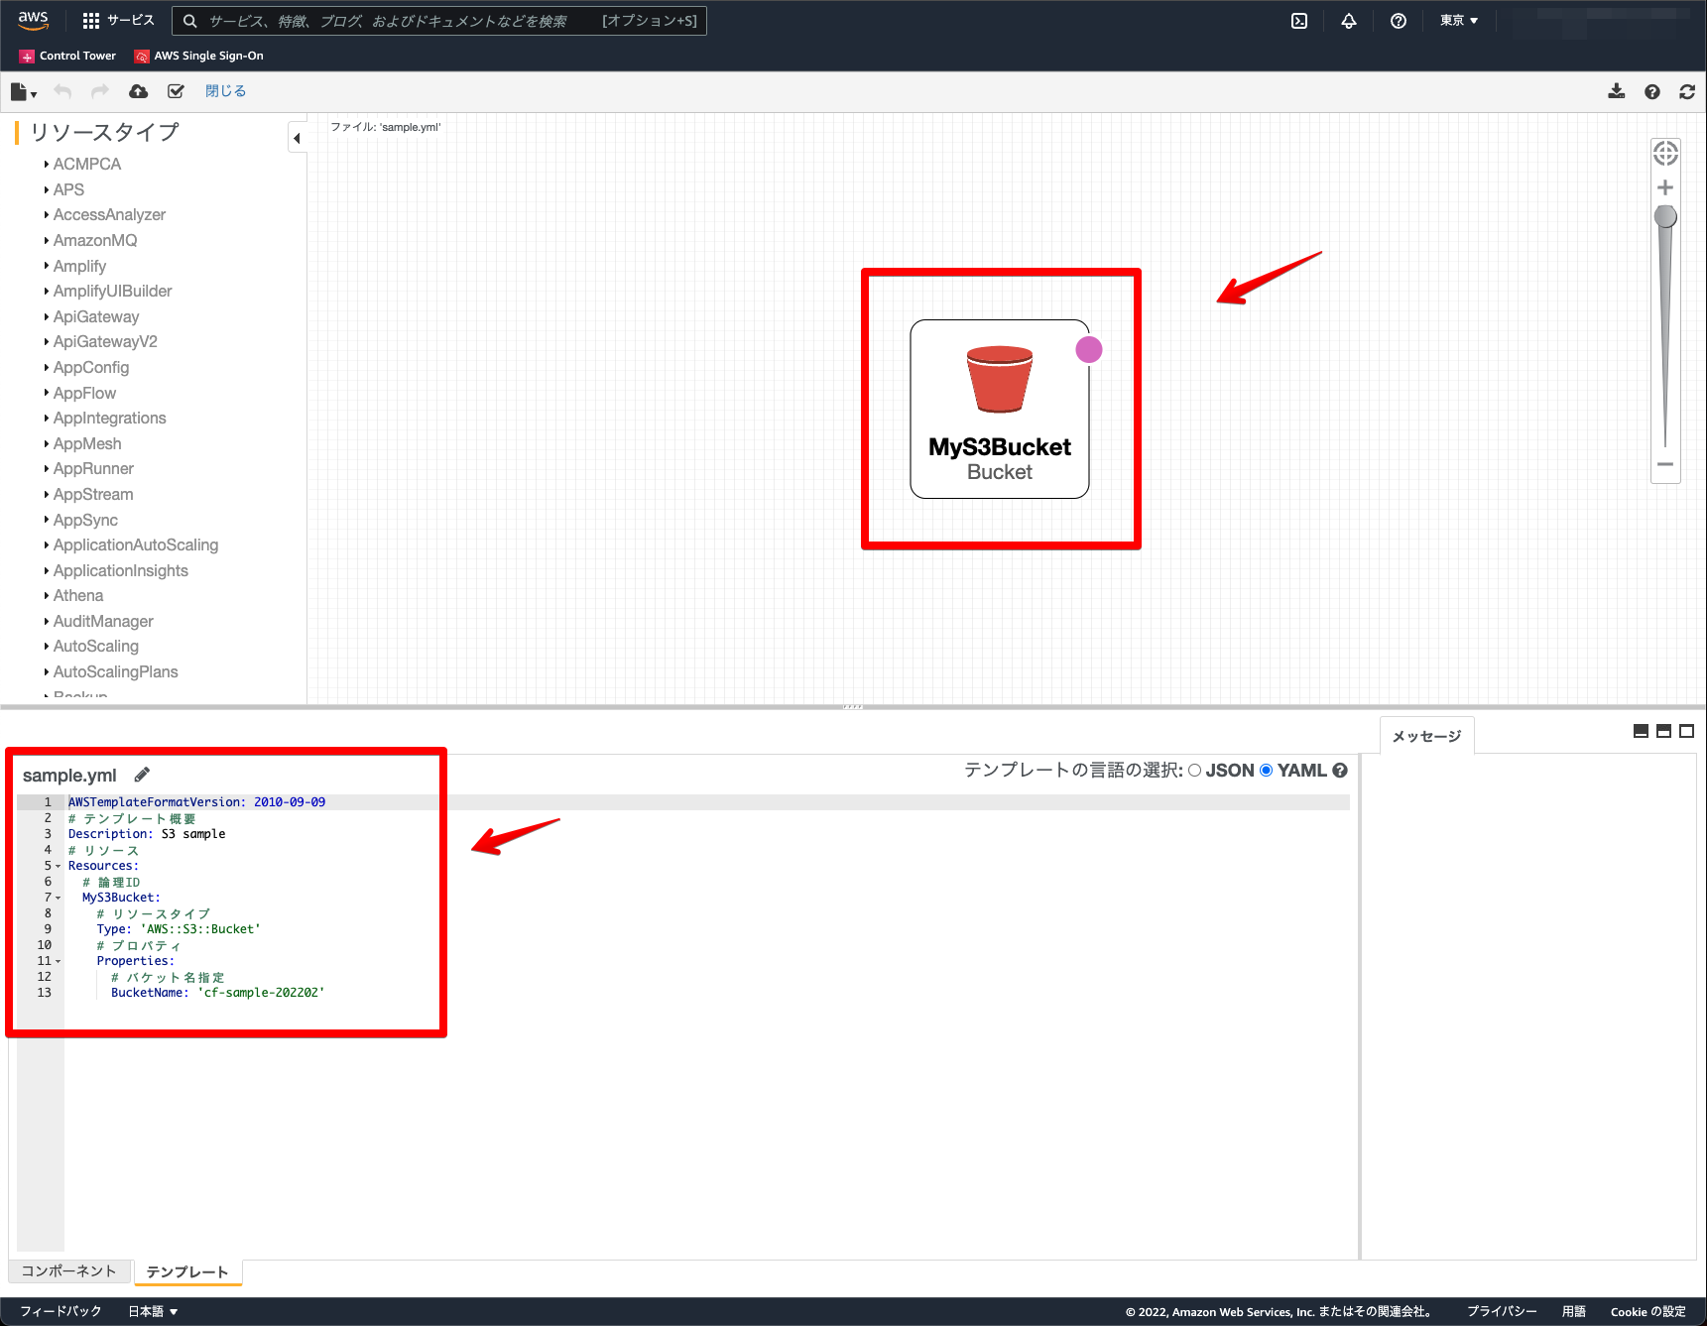Open Cookie の設定 in footer
1707x1326 pixels.
tap(1648, 1311)
